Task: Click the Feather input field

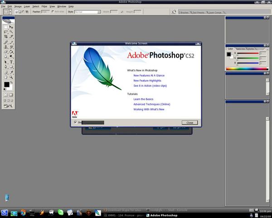Action: [x=46, y=12]
